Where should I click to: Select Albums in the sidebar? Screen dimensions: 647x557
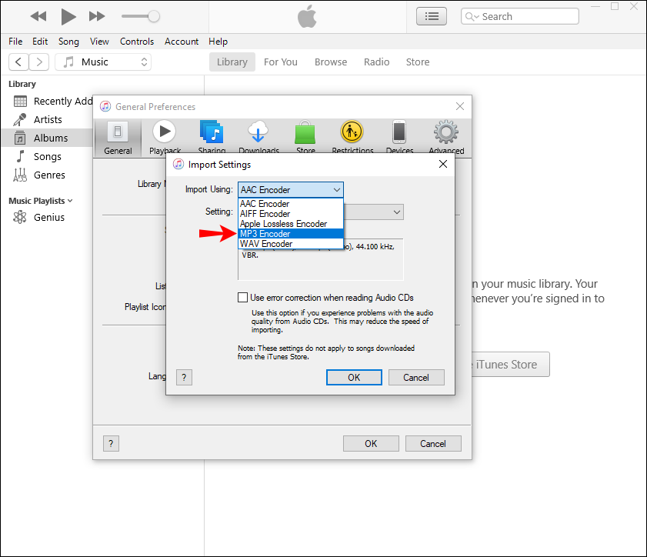[x=48, y=138]
